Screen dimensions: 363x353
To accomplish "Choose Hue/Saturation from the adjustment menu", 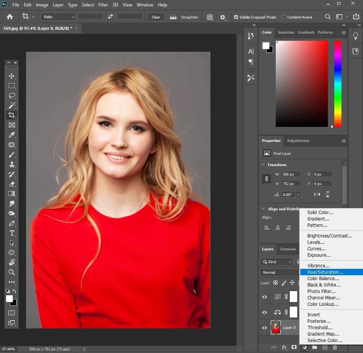I will point(325,272).
